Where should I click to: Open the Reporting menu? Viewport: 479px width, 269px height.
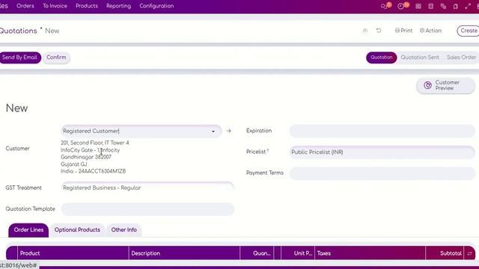coord(118,6)
